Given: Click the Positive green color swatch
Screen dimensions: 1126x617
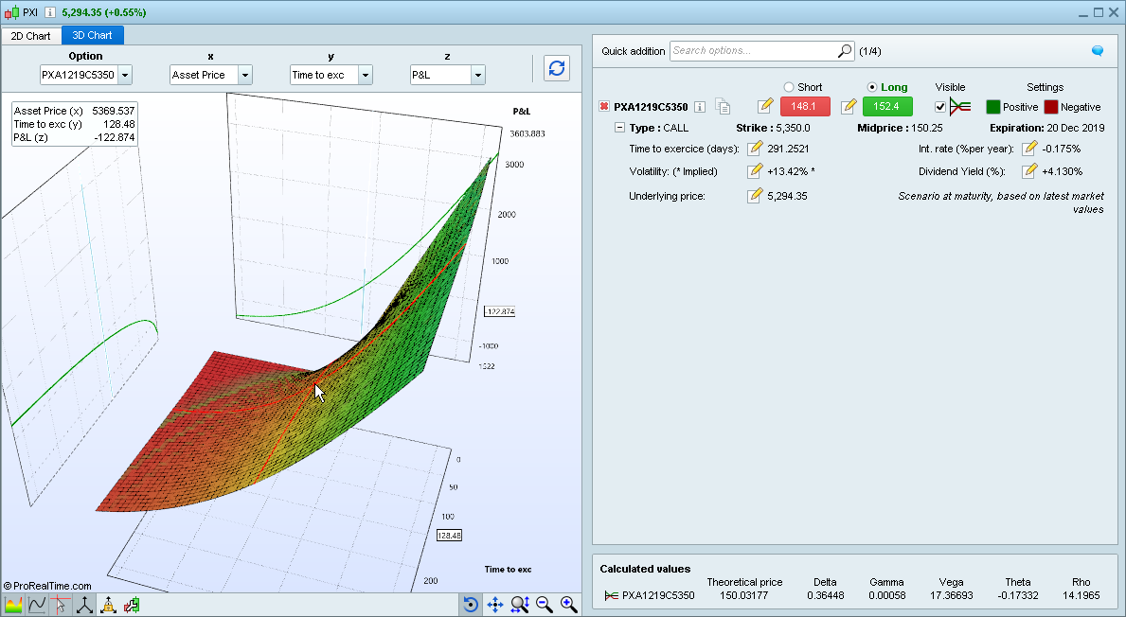Looking at the screenshot, I should click(x=993, y=107).
